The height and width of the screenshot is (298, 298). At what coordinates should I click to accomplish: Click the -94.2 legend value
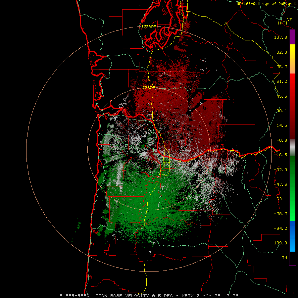(x=280, y=228)
